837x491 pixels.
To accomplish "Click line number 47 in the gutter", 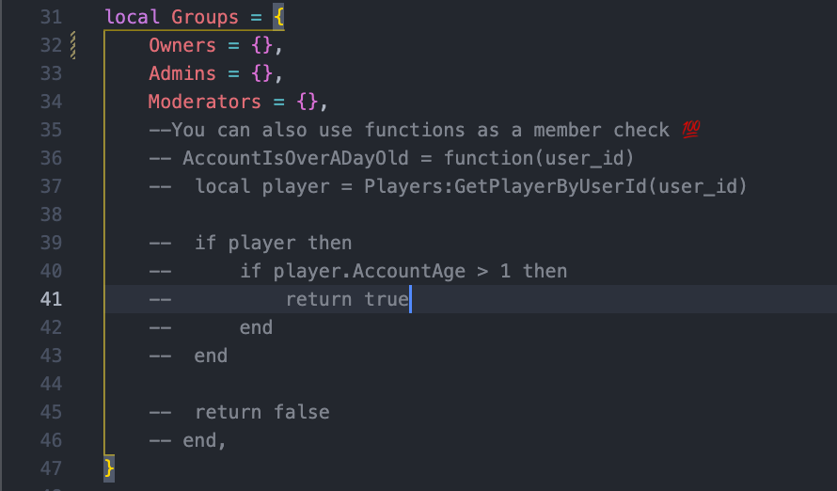I will coord(51,468).
